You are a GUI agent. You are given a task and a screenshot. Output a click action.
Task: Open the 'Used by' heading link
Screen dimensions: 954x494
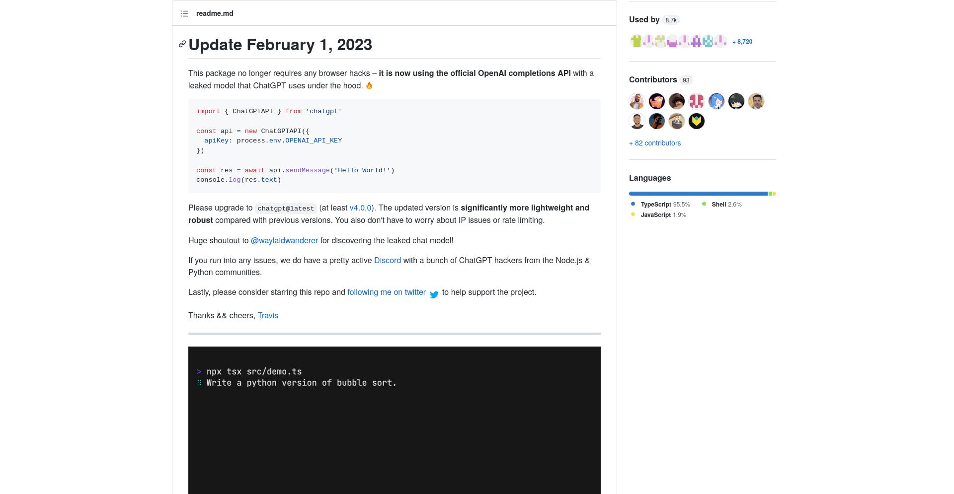pyautogui.click(x=644, y=19)
